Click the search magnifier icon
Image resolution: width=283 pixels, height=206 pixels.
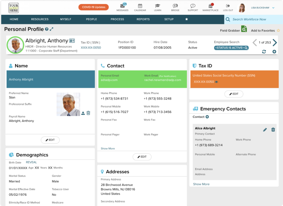[x=228, y=19]
